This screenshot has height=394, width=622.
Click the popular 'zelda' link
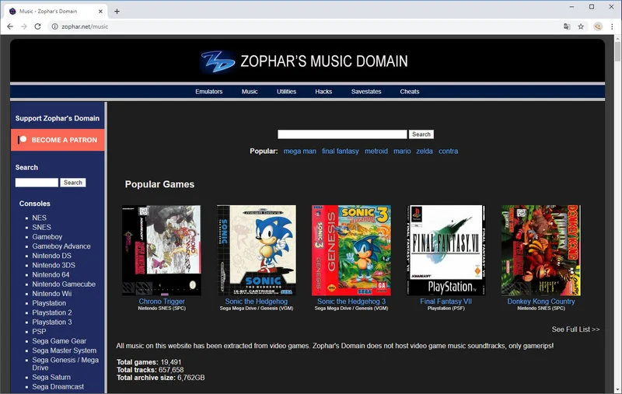(425, 151)
